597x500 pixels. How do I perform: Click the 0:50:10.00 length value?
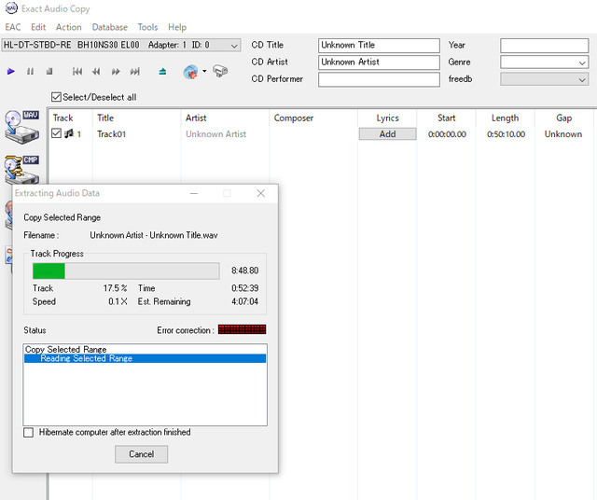[x=506, y=134]
